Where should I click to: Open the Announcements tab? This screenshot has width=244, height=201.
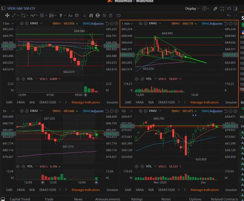click(107, 199)
